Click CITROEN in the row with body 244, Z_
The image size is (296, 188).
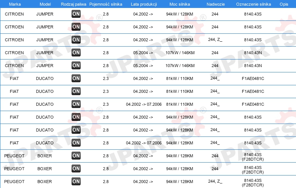(x=14, y=40)
